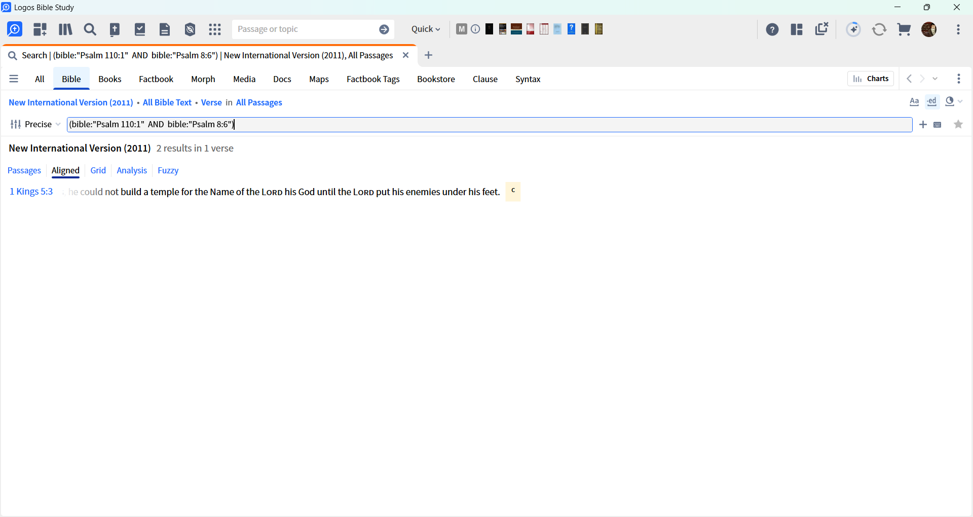973x517 pixels.
Task: Click the float window share icon
Action: (822, 29)
